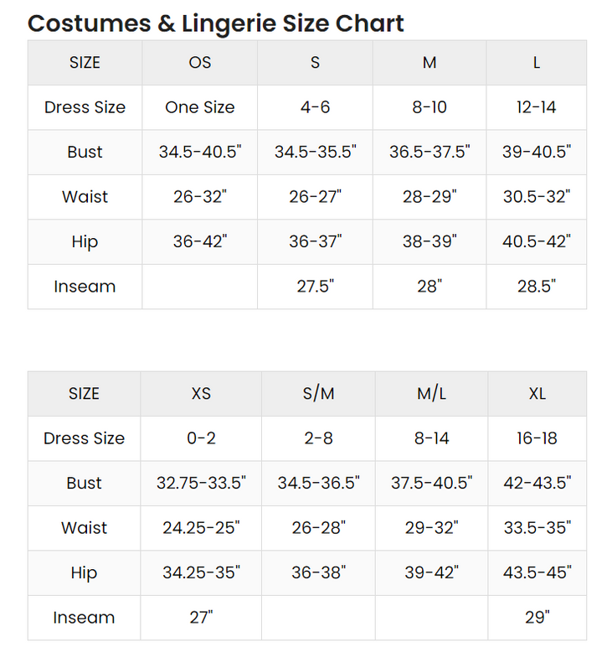Select the M/L column header

tap(431, 394)
